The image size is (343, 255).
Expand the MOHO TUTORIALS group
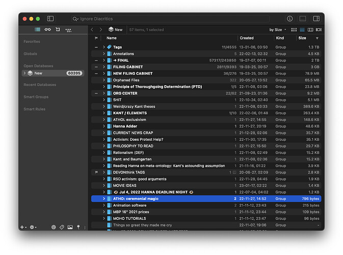103,218
